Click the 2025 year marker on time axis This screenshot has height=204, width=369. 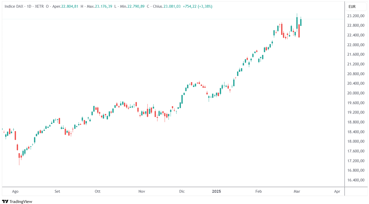216,191
